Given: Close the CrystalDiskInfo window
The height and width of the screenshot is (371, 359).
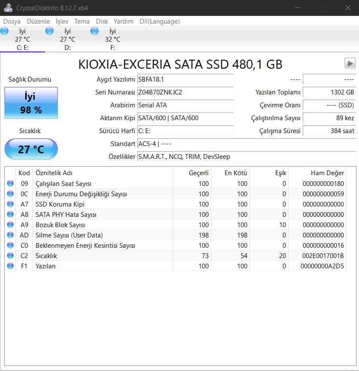Looking at the screenshot, I should tap(348, 8).
